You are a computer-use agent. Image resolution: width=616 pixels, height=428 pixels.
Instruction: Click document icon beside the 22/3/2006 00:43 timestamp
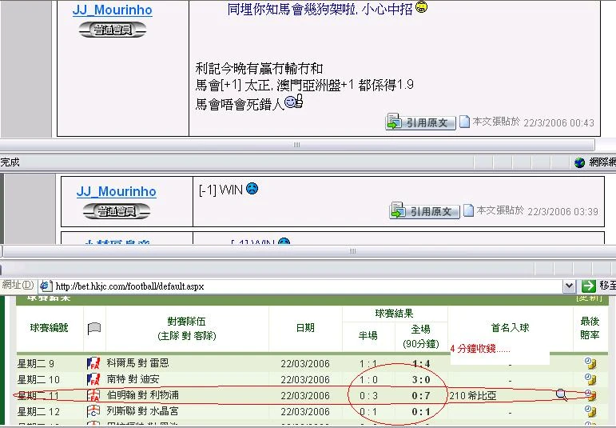(x=464, y=122)
